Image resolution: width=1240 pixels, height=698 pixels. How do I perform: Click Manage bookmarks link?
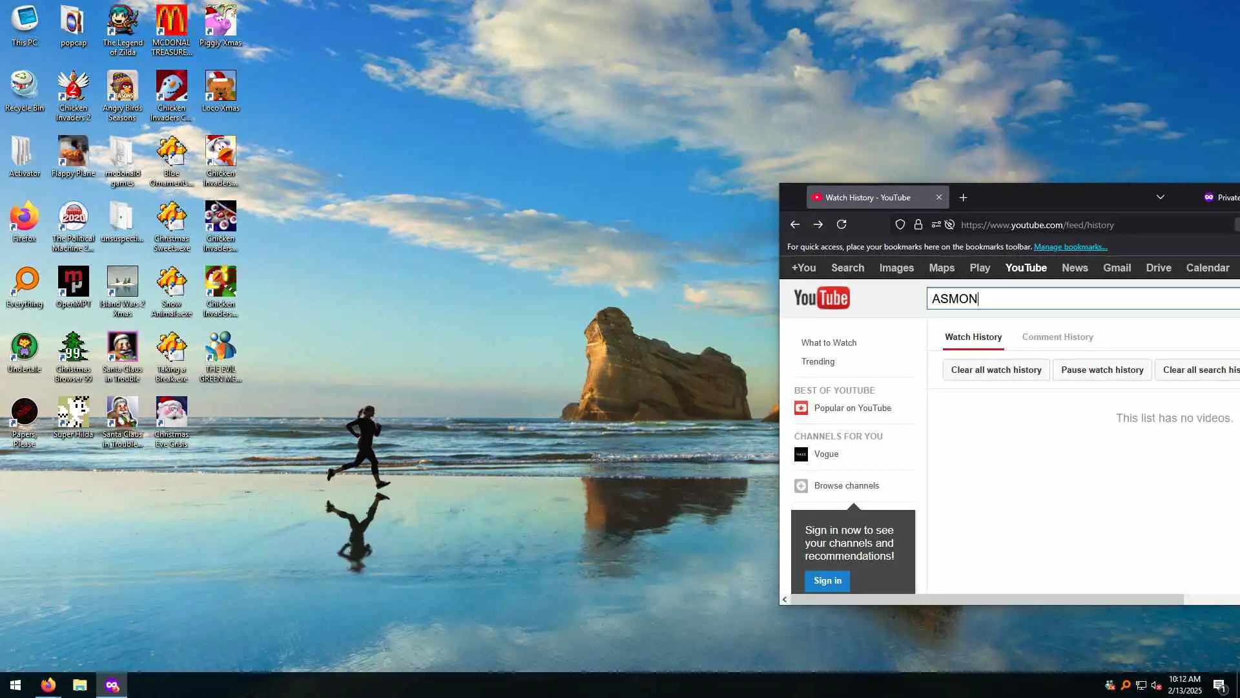coord(1070,247)
